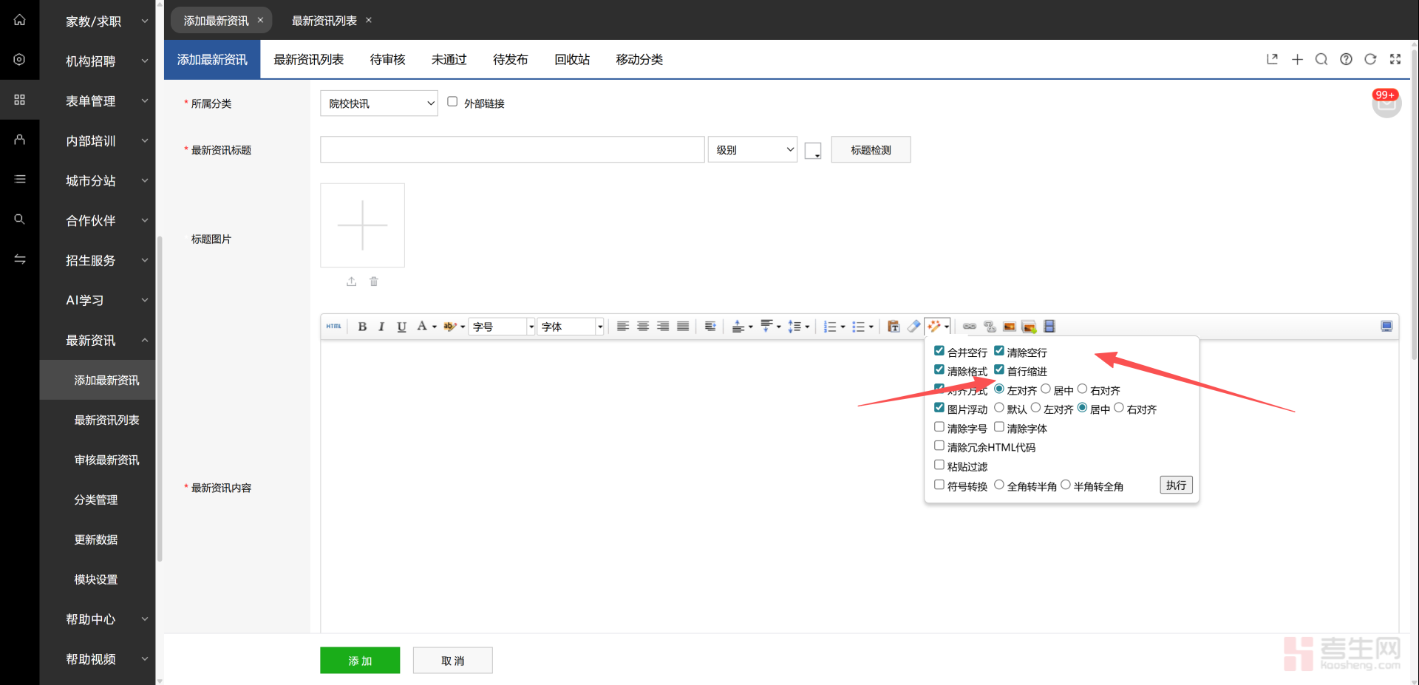This screenshot has height=685, width=1419.
Task: Open the 所属分类 dropdown showing 院校快讯
Action: [379, 103]
